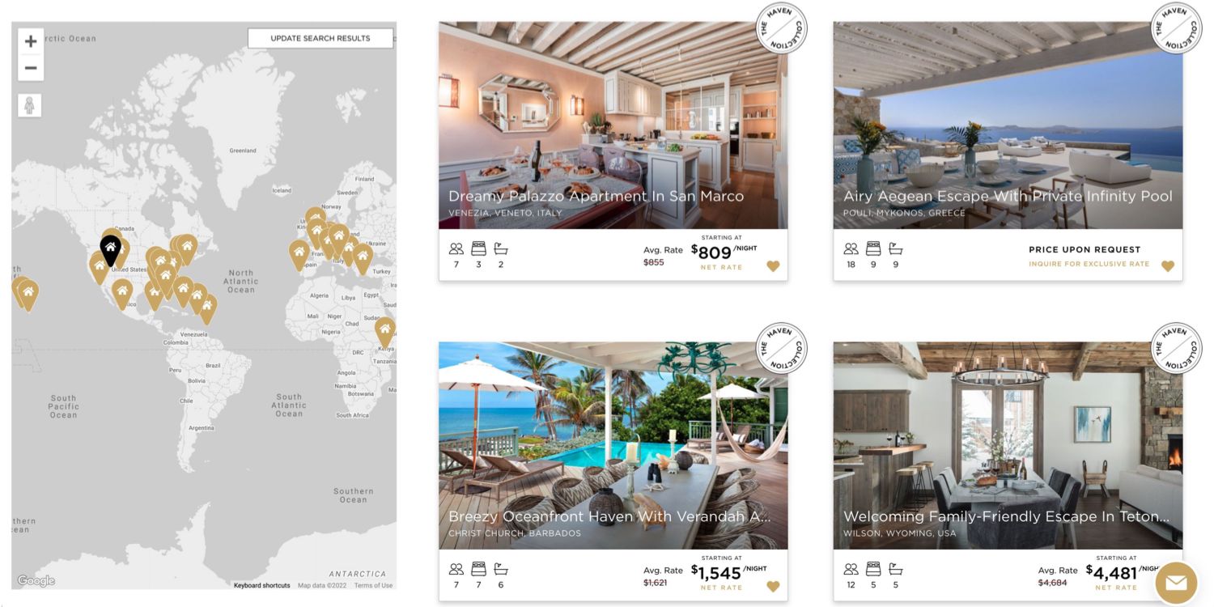
Task: Toggle favorite heart on Airy Aegean Escape
Action: click(1167, 266)
